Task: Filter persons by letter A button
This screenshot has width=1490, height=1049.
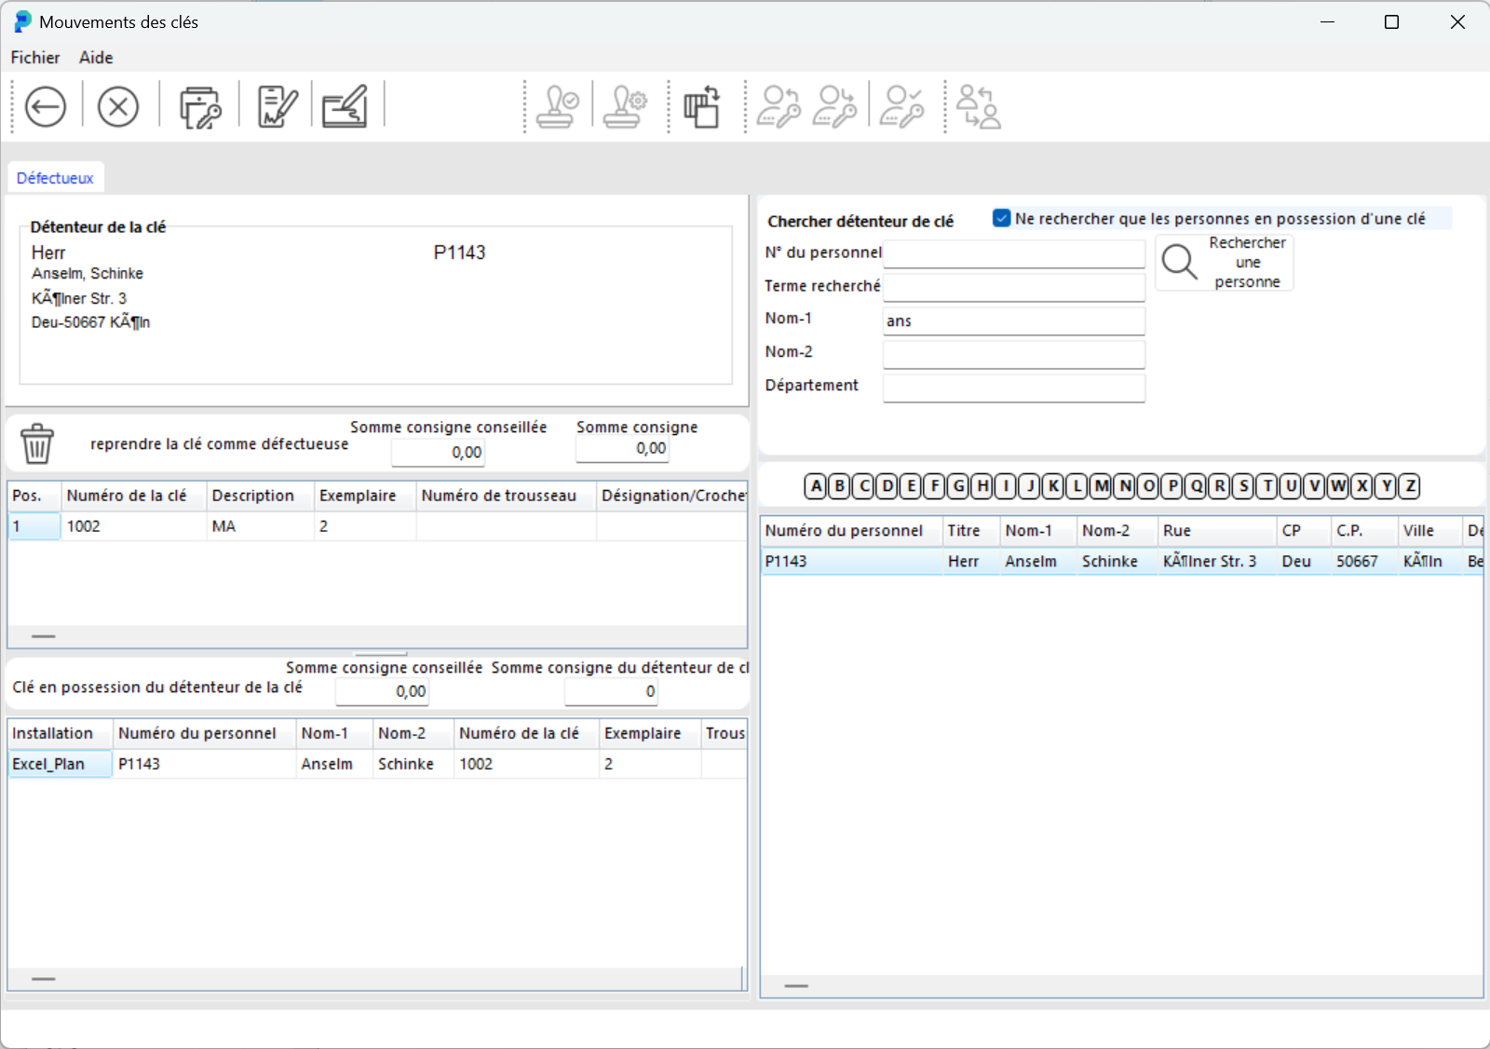Action: pos(817,486)
